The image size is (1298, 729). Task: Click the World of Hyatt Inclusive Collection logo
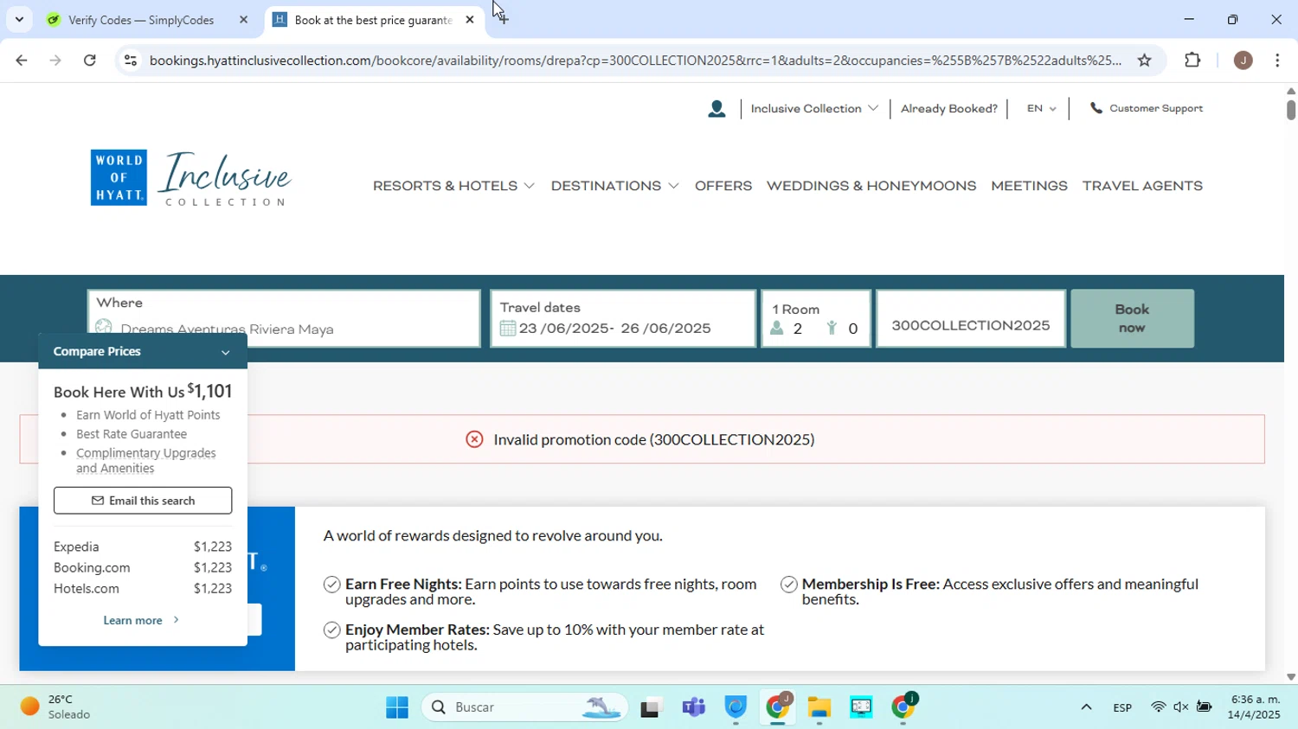point(191,178)
